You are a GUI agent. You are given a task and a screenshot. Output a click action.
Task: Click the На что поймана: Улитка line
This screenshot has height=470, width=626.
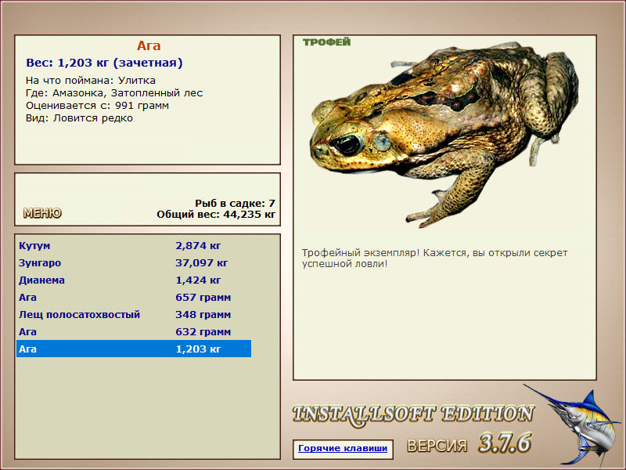[91, 81]
